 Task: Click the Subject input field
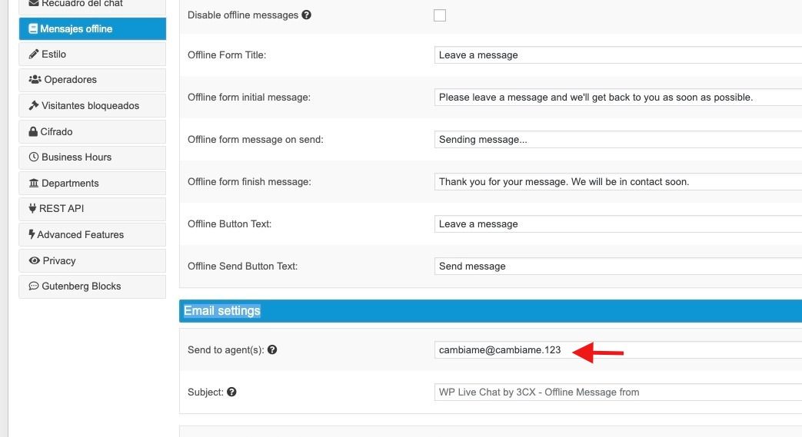(x=618, y=392)
